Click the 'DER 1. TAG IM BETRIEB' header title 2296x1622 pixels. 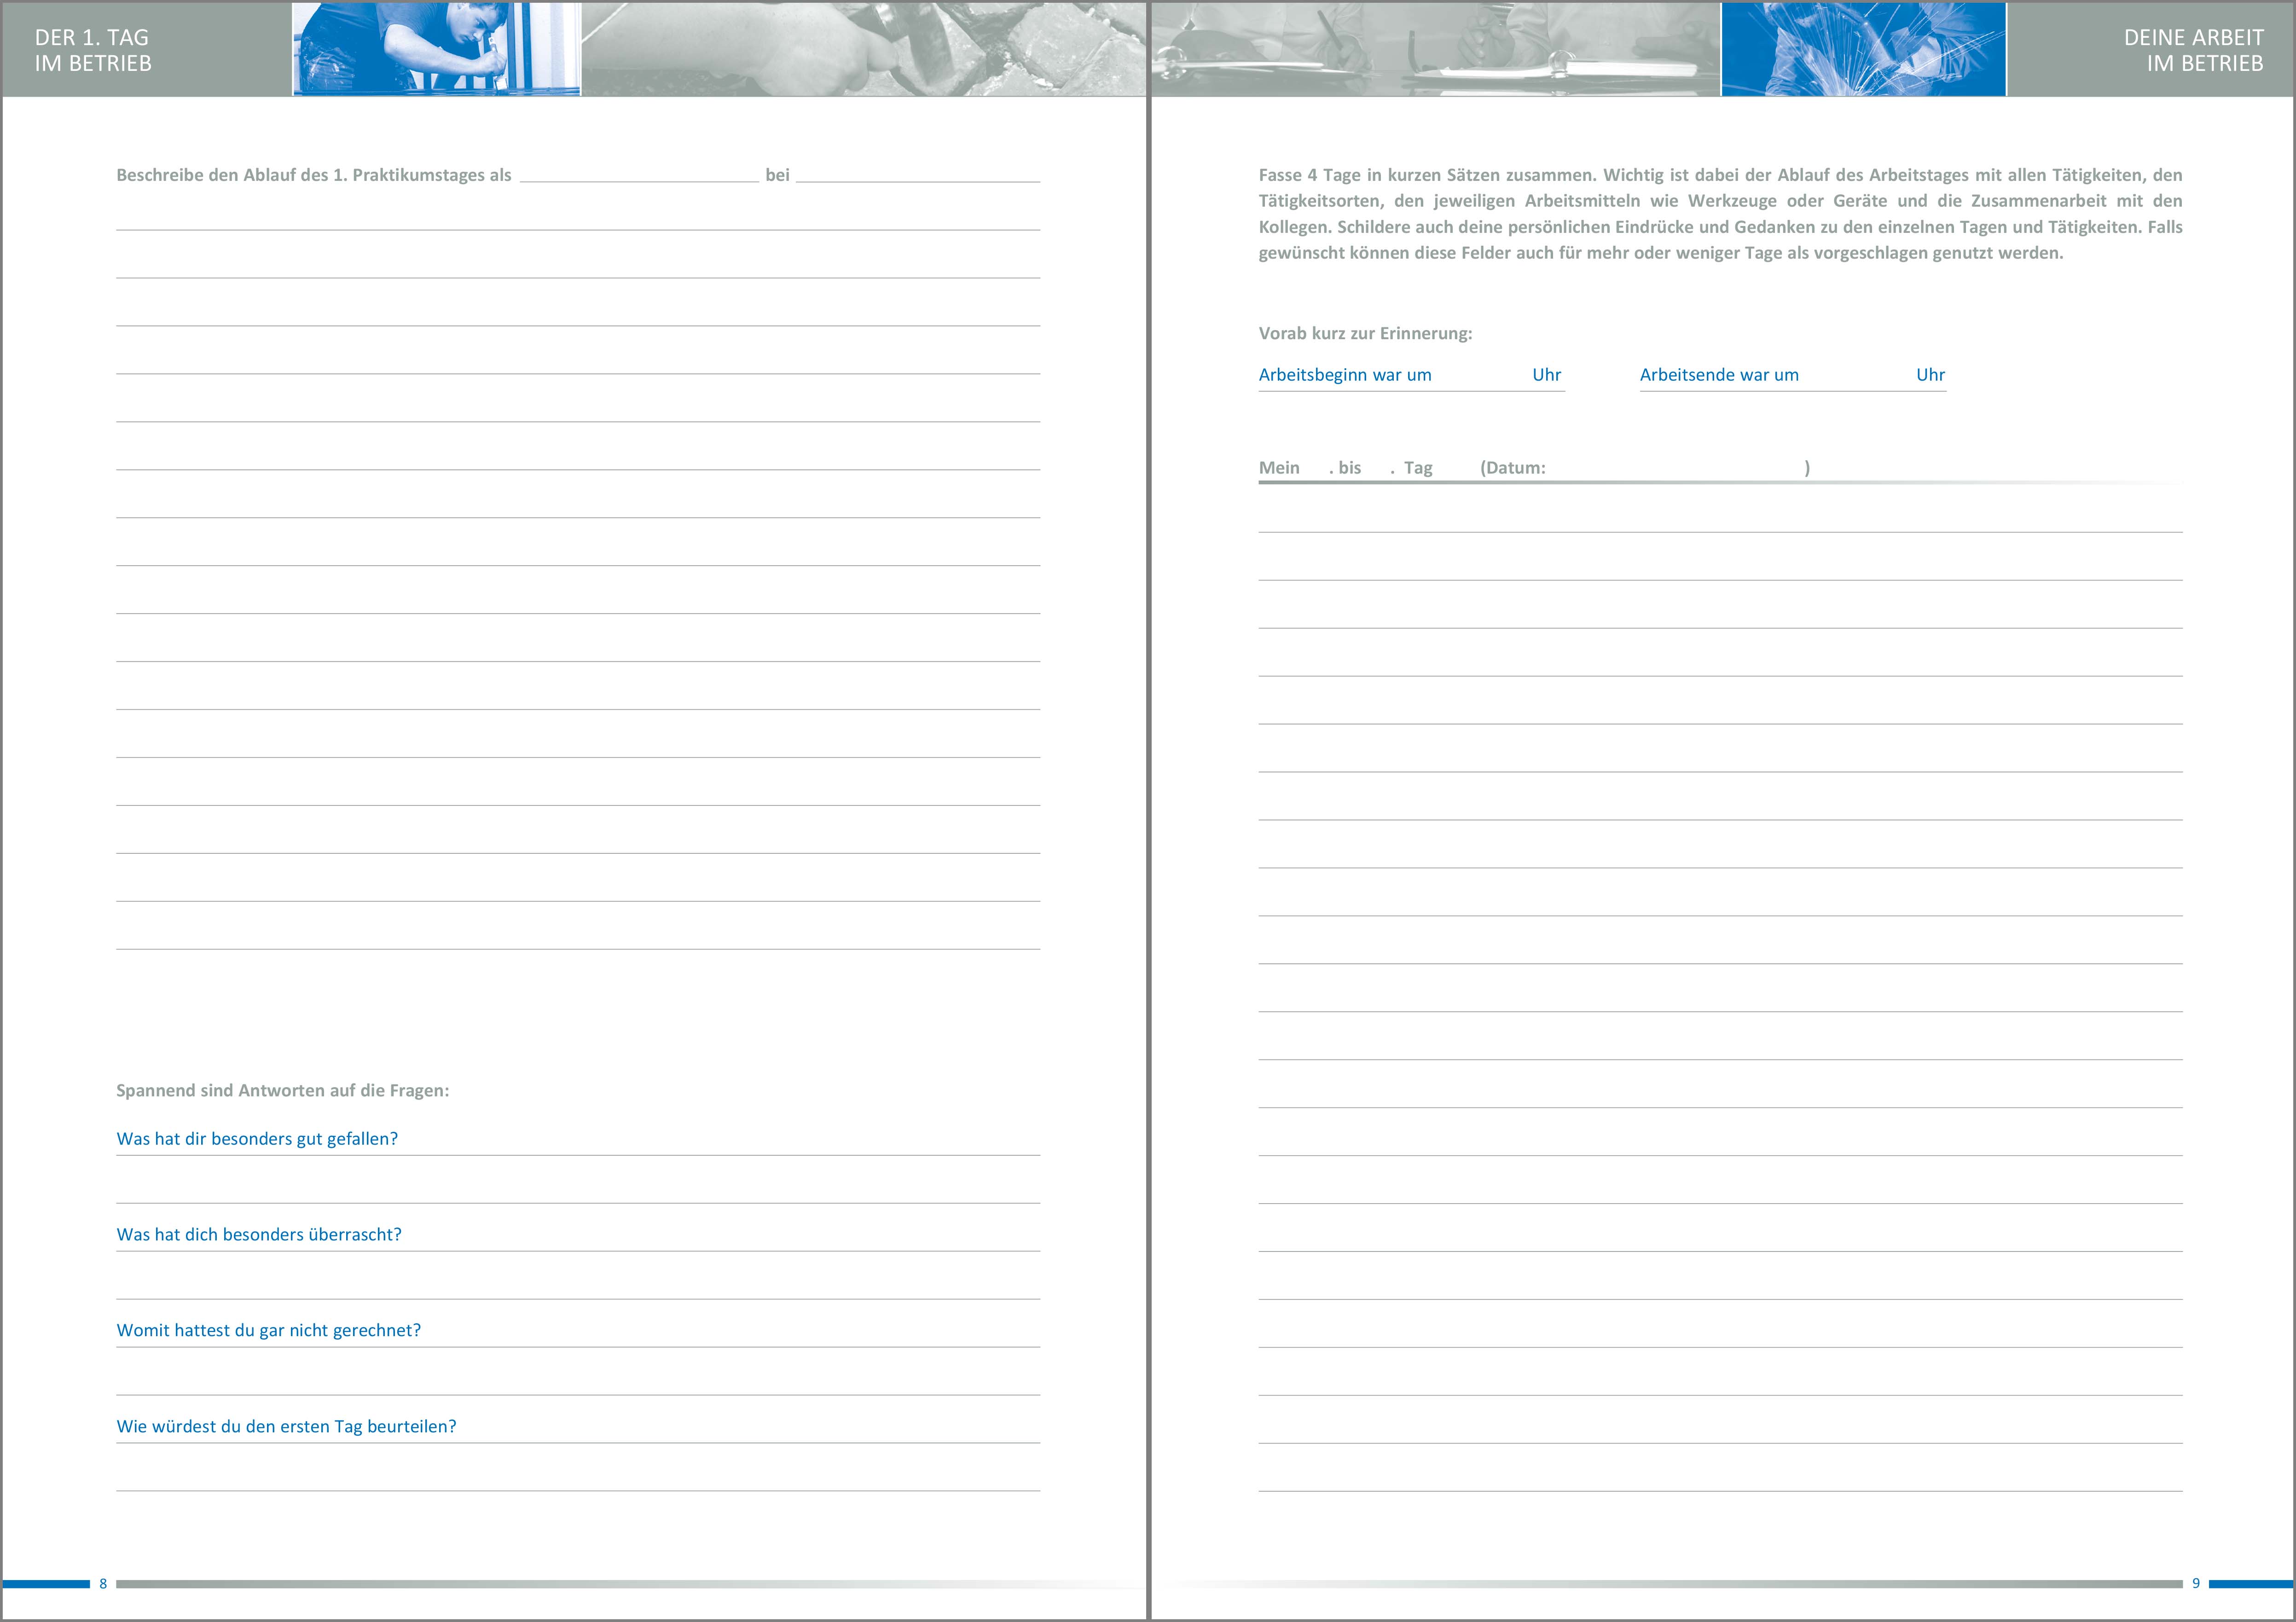click(93, 50)
